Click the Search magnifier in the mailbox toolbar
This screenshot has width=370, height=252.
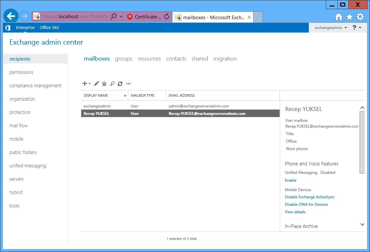point(112,84)
